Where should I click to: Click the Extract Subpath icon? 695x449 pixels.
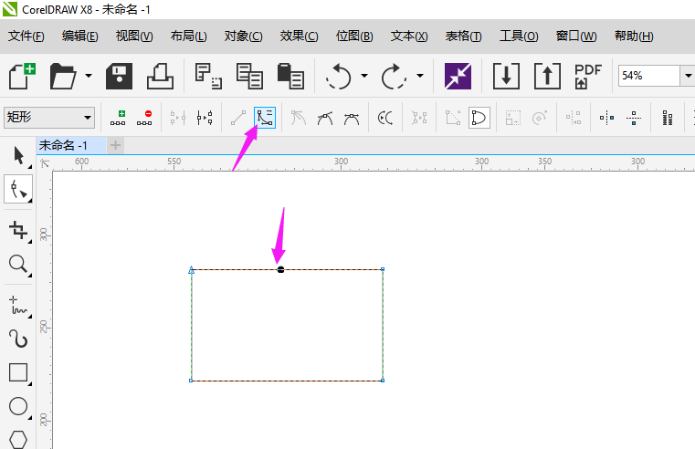(419, 118)
